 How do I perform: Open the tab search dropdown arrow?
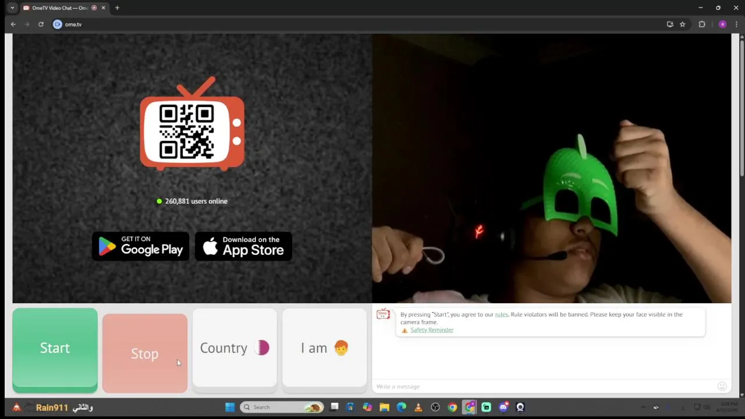(x=12, y=8)
